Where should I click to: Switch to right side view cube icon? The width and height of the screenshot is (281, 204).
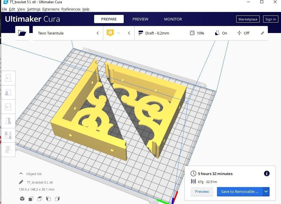(x=57, y=199)
